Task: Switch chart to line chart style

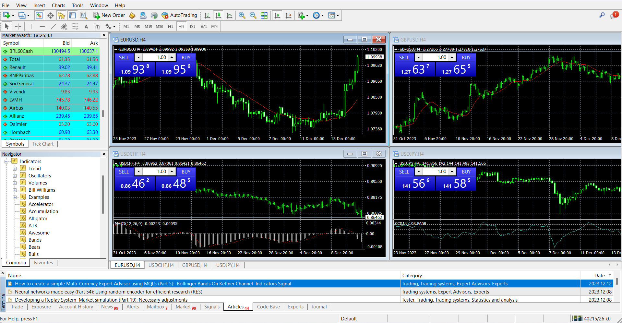Action: [229, 15]
